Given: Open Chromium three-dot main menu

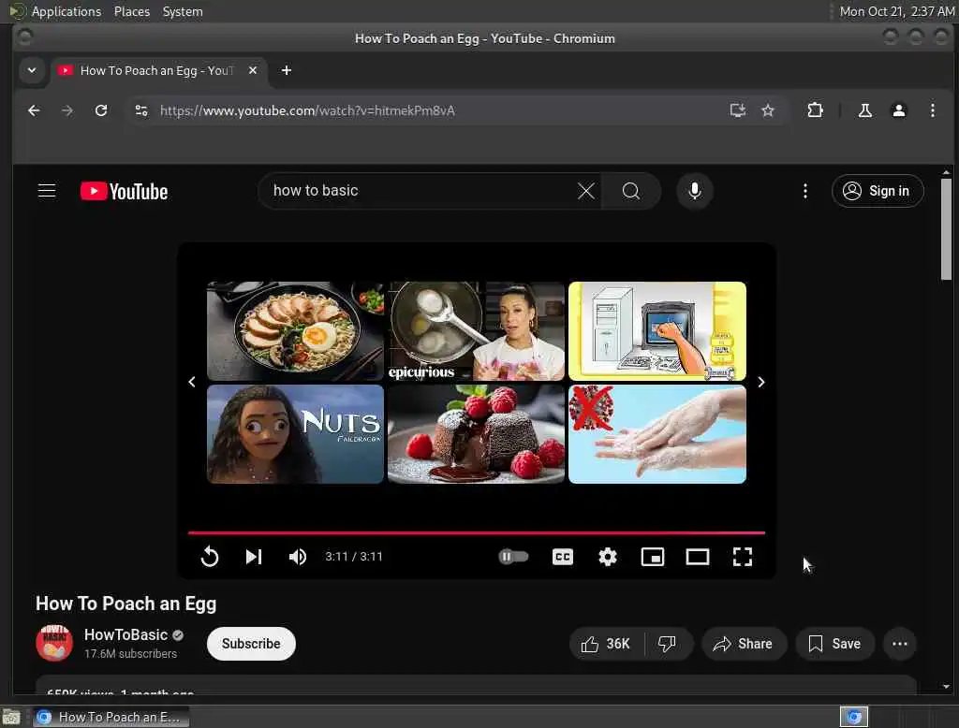Looking at the screenshot, I should [x=932, y=110].
